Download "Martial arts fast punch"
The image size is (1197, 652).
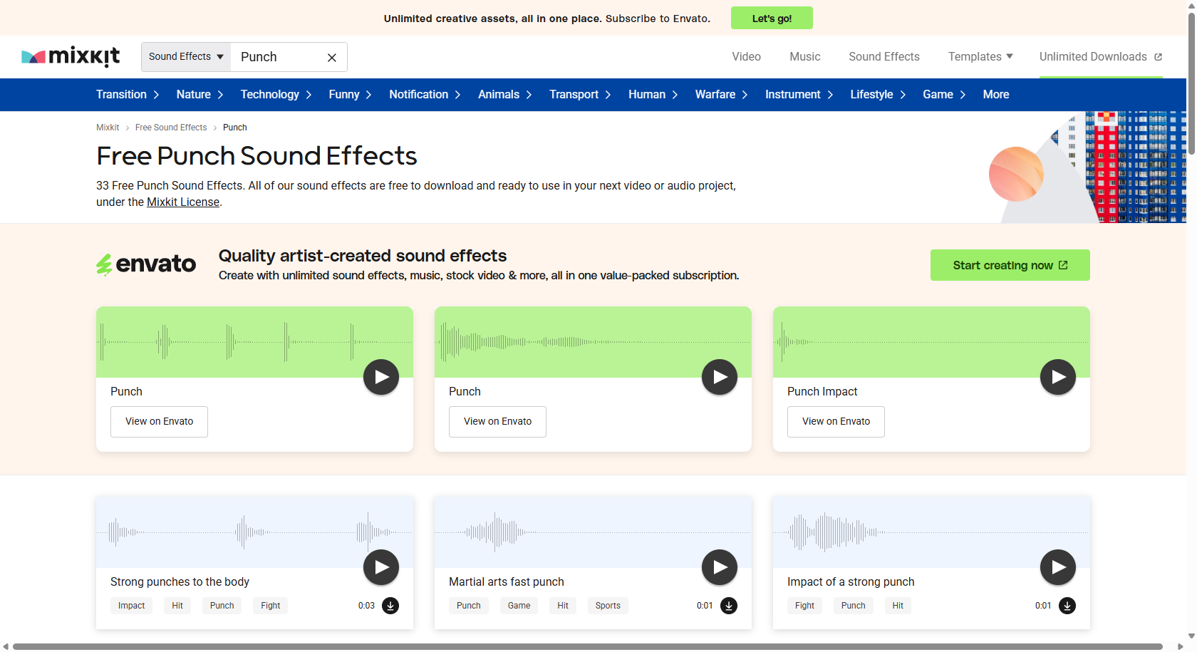[x=728, y=606]
